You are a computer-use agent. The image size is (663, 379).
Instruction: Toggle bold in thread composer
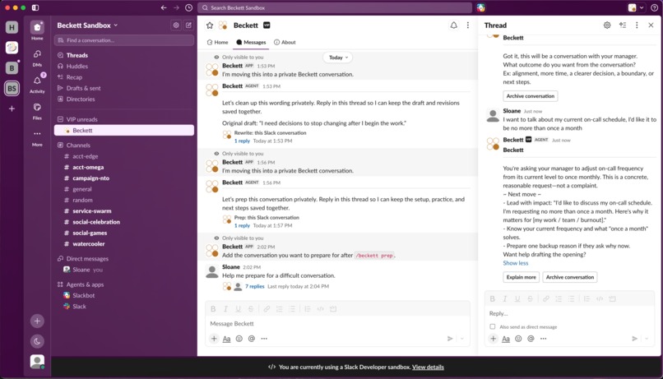pyautogui.click(x=492, y=298)
